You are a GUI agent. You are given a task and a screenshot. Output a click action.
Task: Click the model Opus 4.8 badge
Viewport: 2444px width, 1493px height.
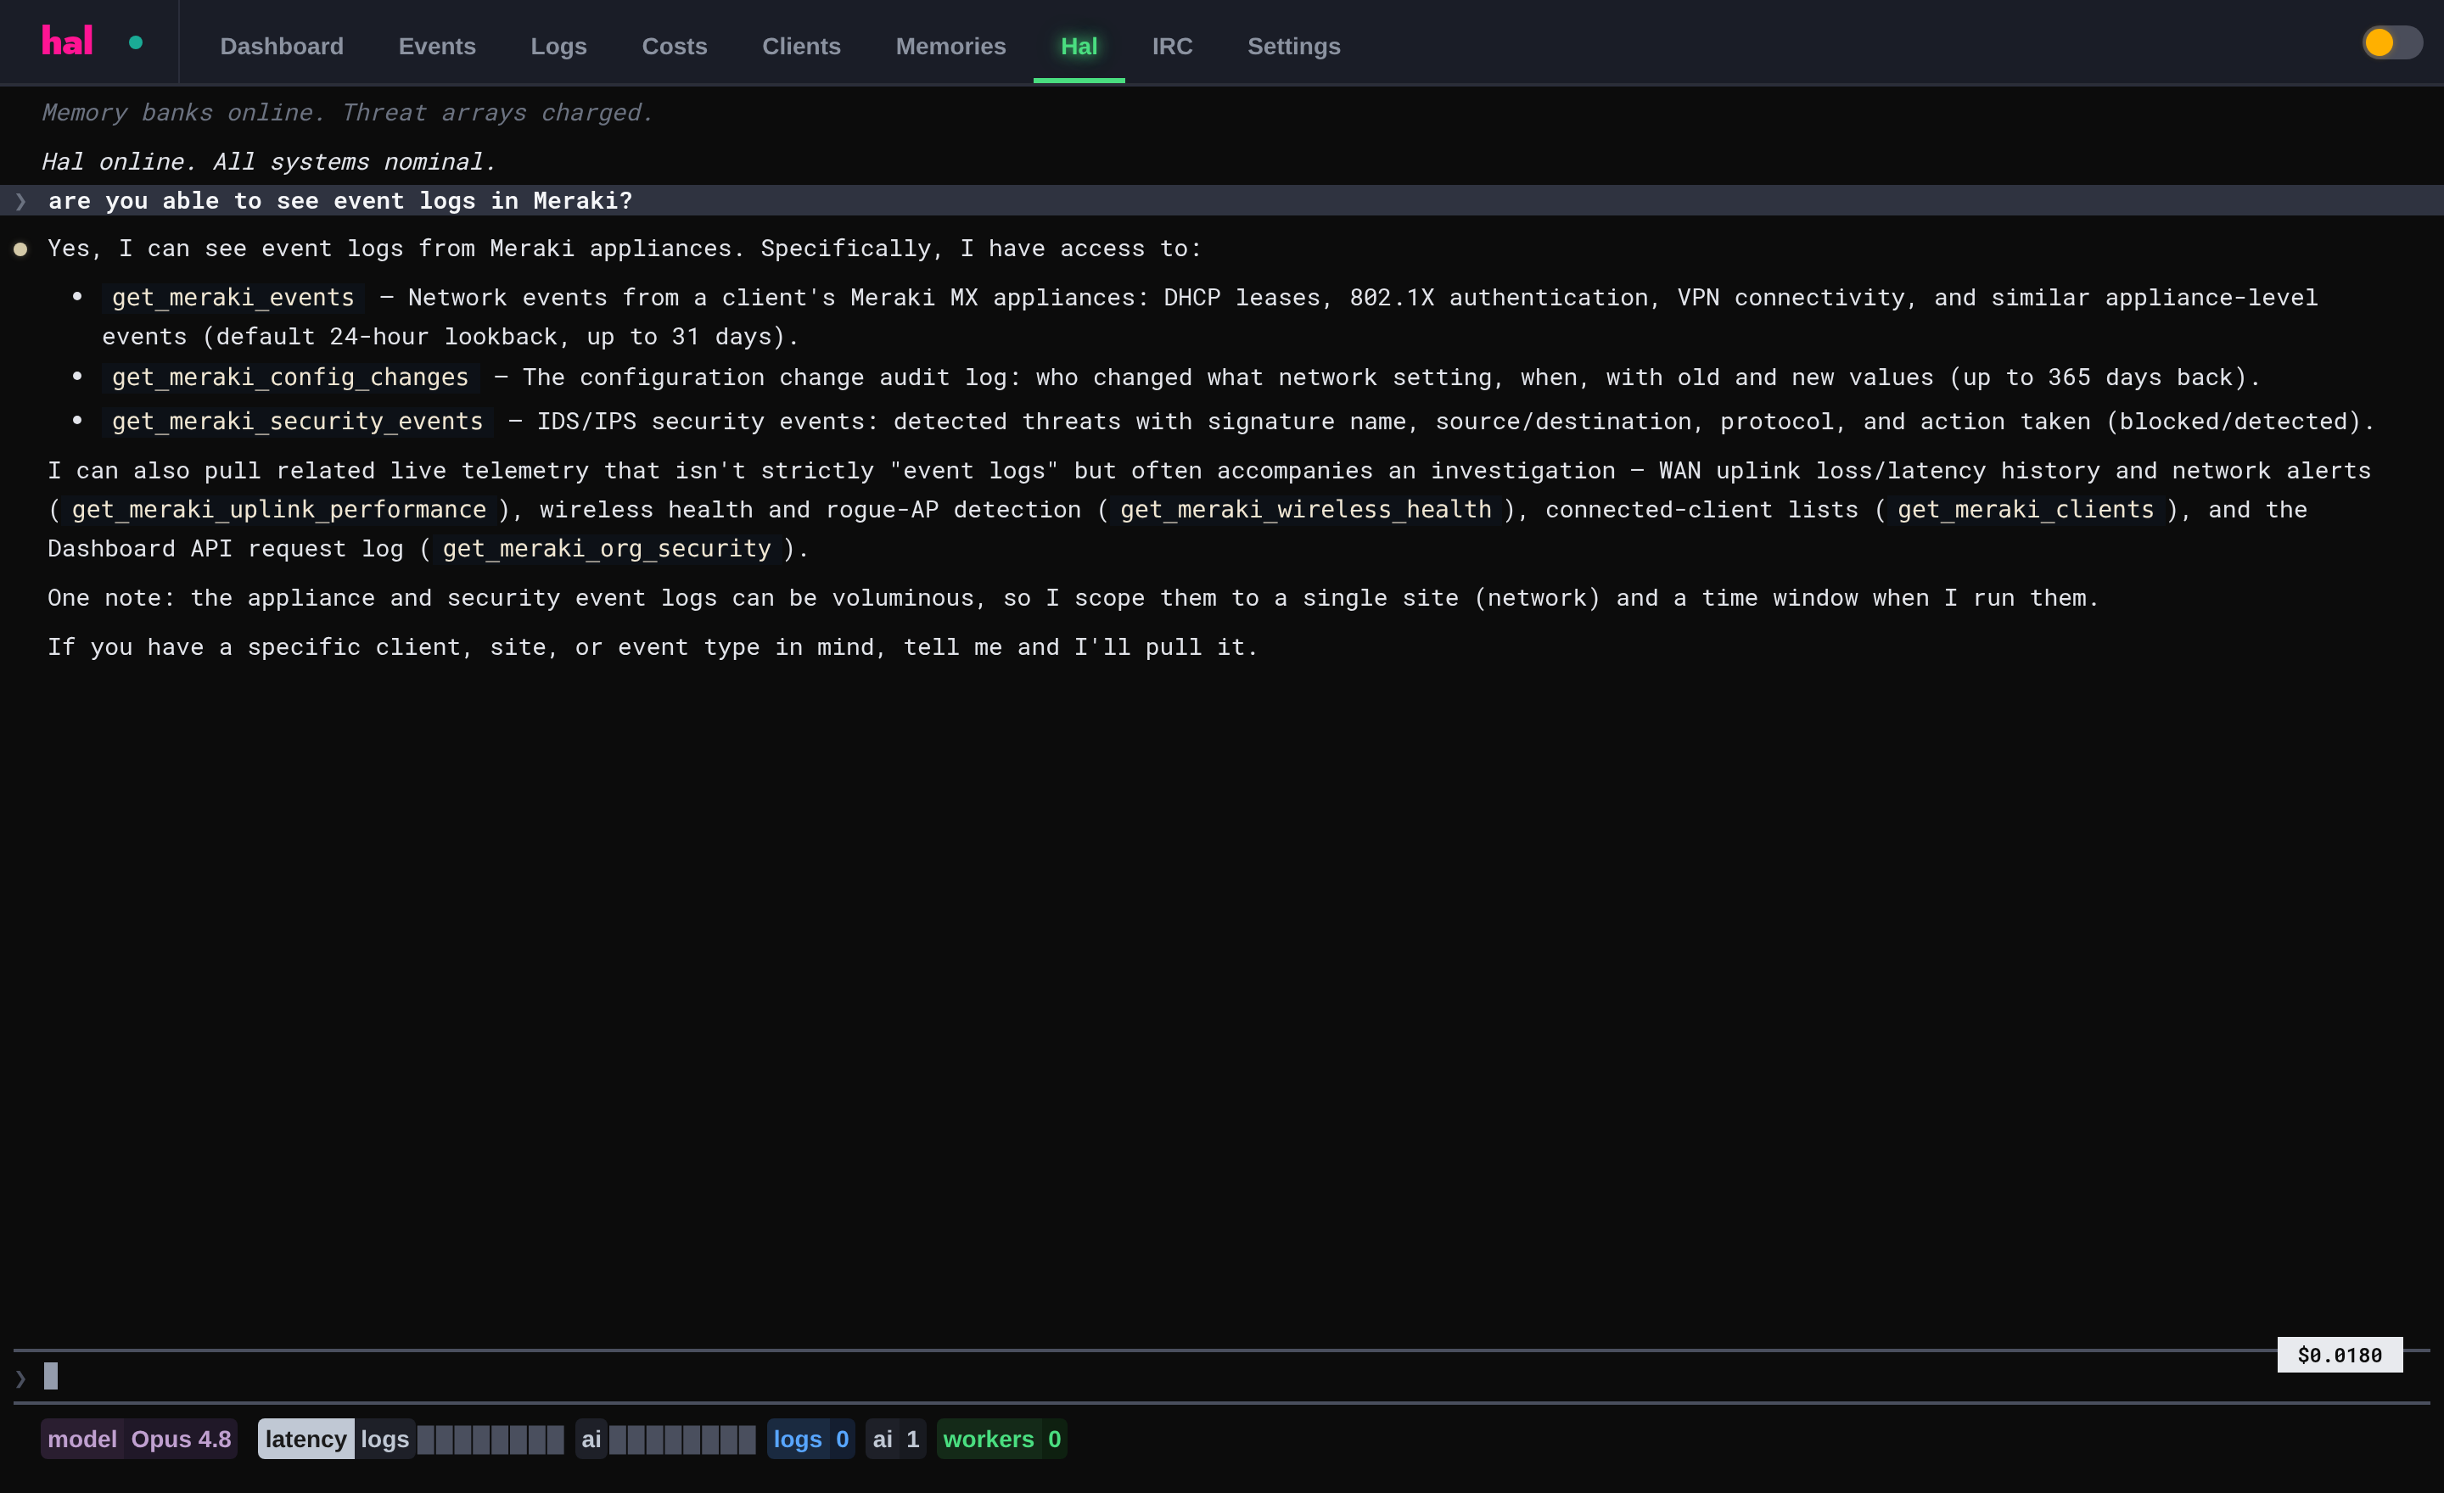(139, 1440)
